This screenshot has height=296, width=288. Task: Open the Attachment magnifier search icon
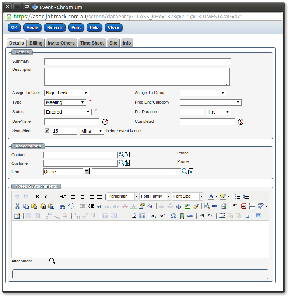52,261
